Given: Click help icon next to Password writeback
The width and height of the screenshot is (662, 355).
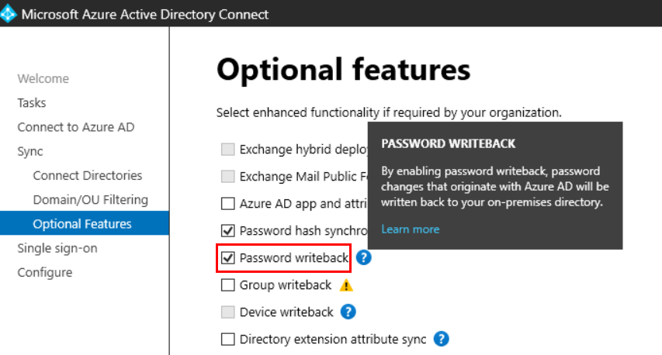Looking at the screenshot, I should click(x=363, y=258).
